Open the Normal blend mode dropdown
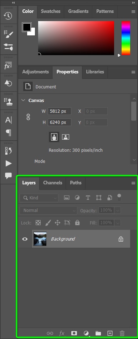 click(x=48, y=210)
